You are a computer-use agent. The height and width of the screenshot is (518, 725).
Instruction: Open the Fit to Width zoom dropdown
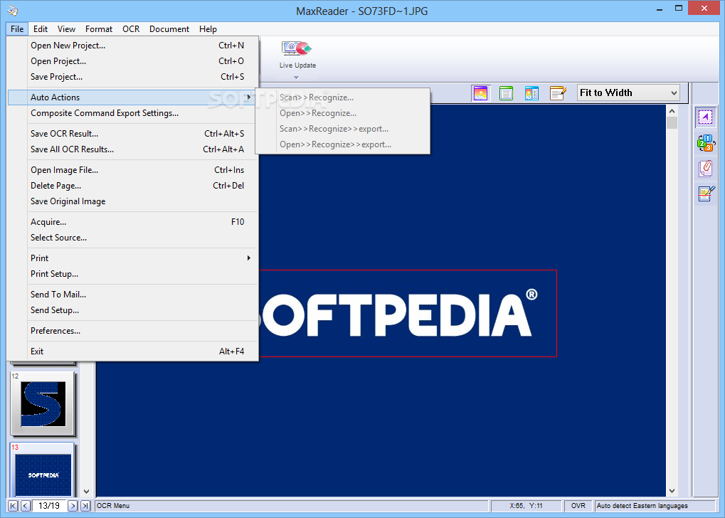[628, 93]
